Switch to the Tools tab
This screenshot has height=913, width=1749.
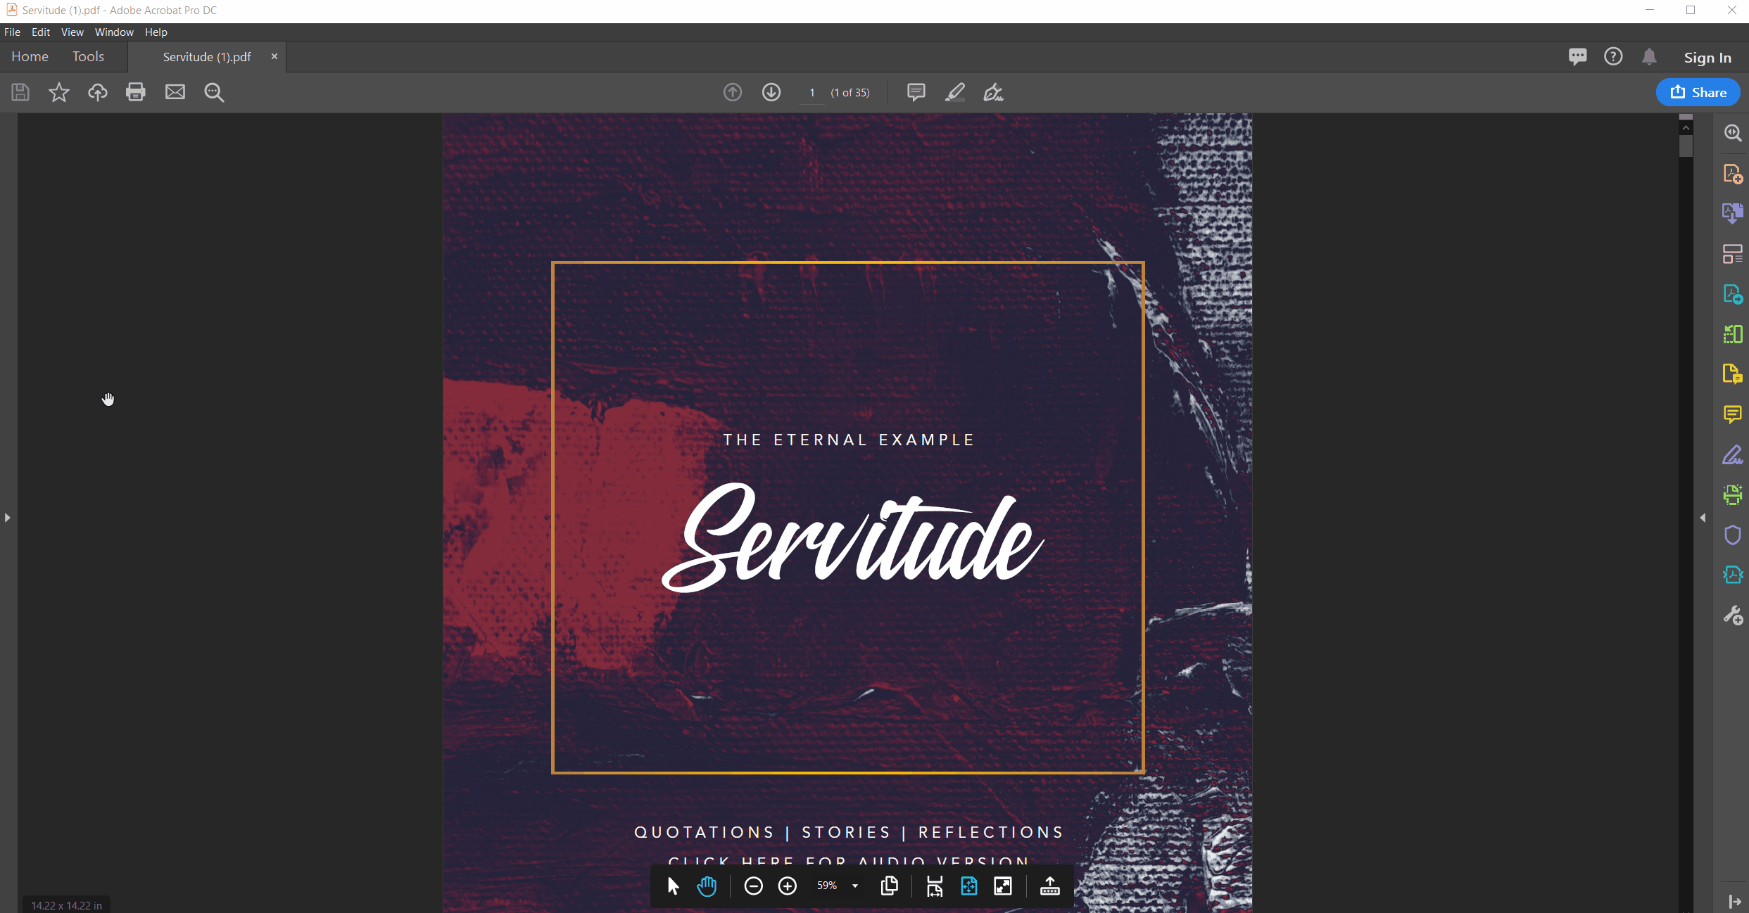point(88,56)
